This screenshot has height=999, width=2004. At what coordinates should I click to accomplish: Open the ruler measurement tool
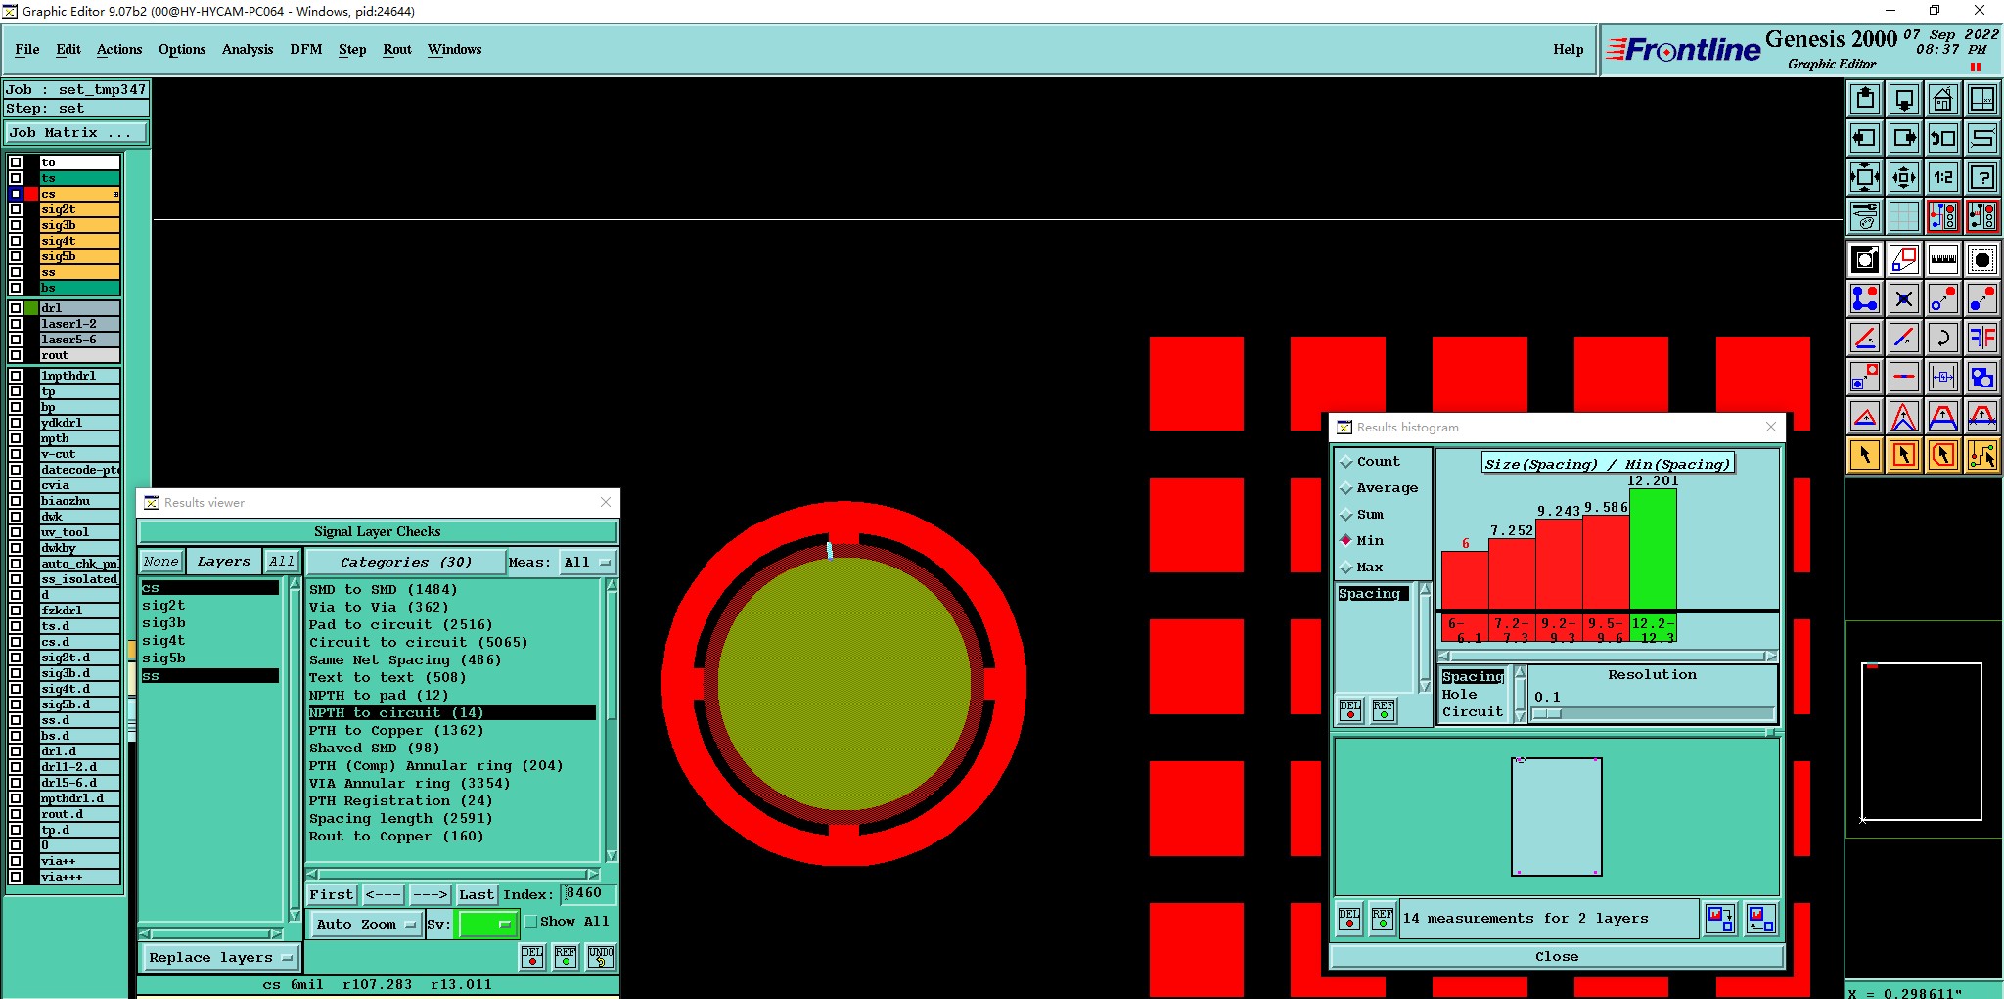pyautogui.click(x=1942, y=259)
